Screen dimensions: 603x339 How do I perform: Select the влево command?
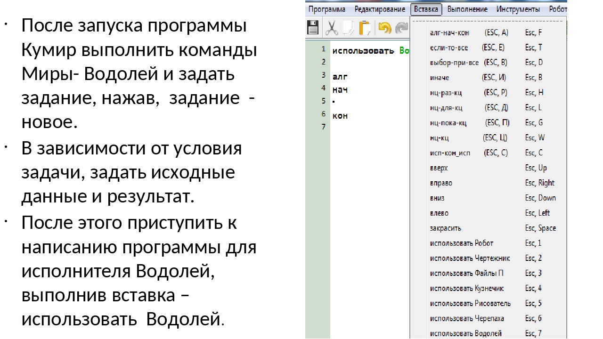(489, 213)
